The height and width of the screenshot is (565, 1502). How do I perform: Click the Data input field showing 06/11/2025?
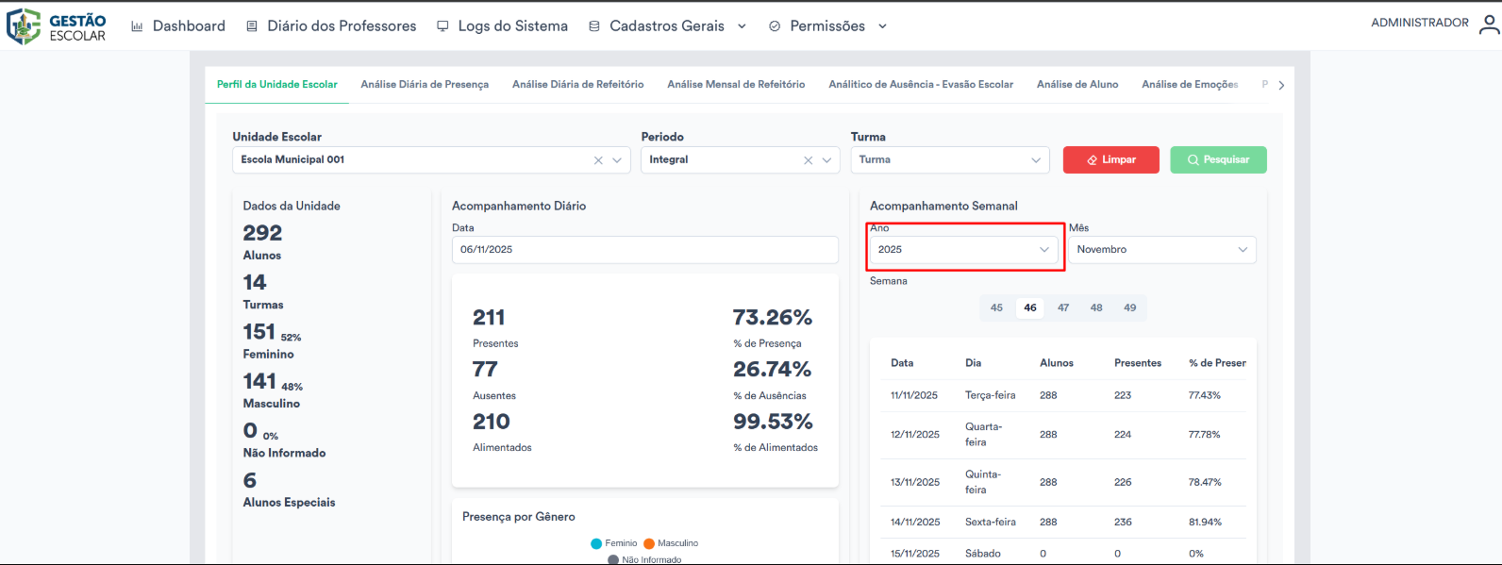coord(644,250)
